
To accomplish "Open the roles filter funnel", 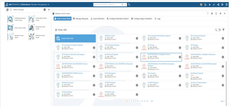I will coord(223,30).
